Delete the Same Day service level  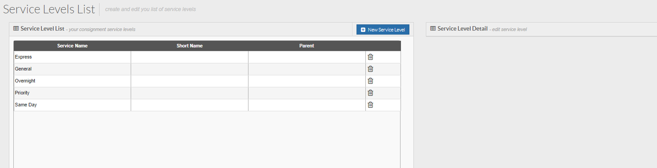tap(370, 105)
